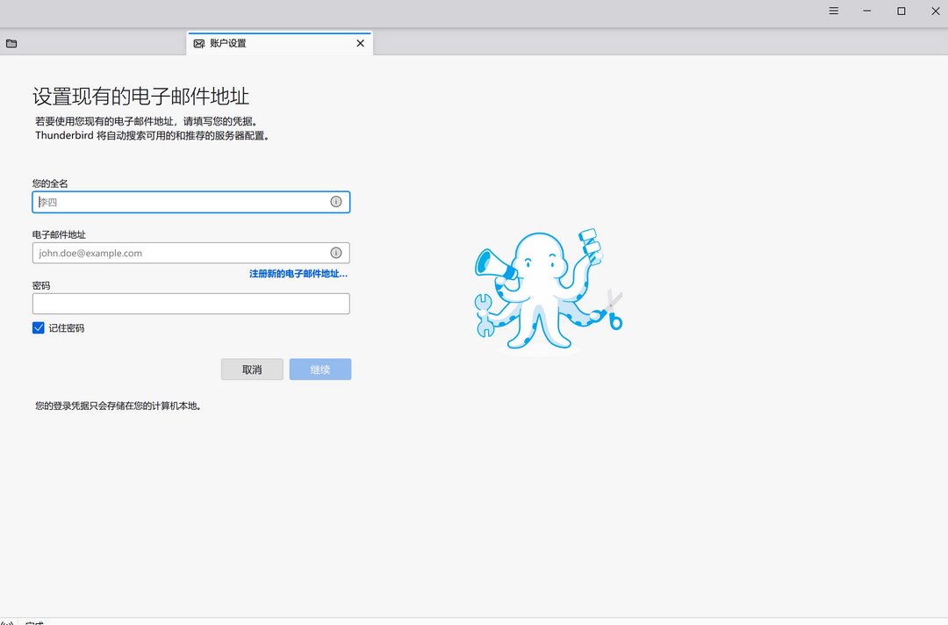Open 注册新的电子邮件地址 link

click(x=298, y=274)
